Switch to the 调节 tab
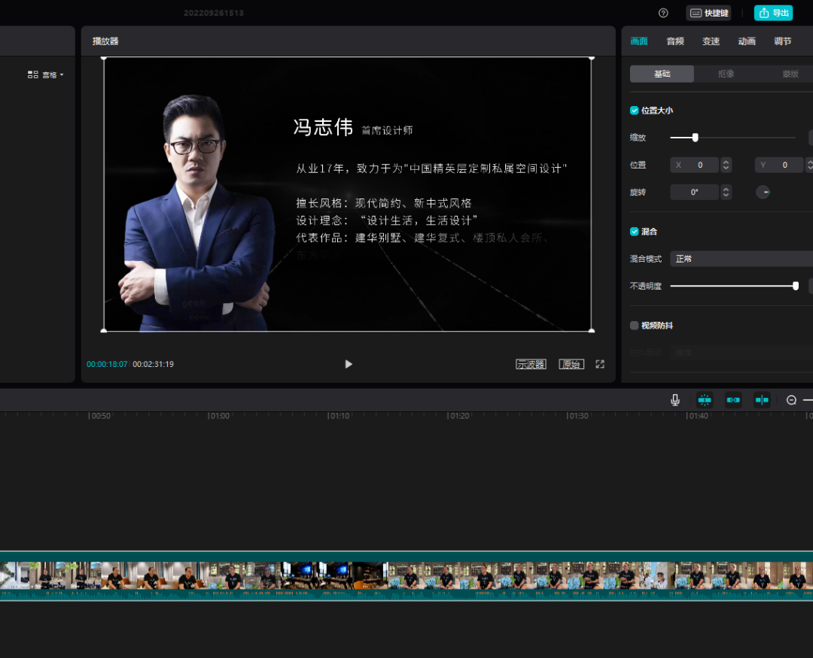The height and width of the screenshot is (658, 813). pos(782,41)
